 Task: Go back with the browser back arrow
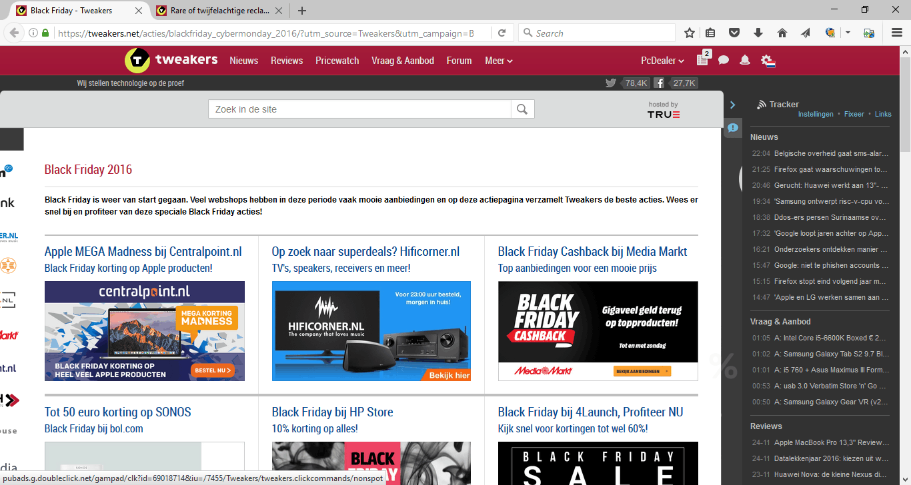point(15,33)
